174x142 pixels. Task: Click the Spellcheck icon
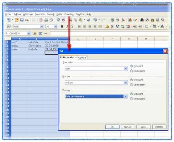tap(58, 20)
